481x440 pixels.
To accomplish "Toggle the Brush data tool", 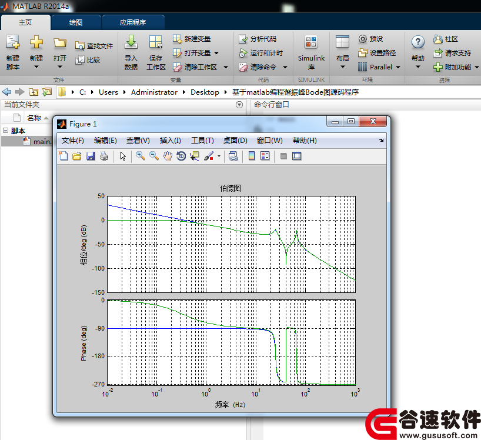I will pos(209,156).
